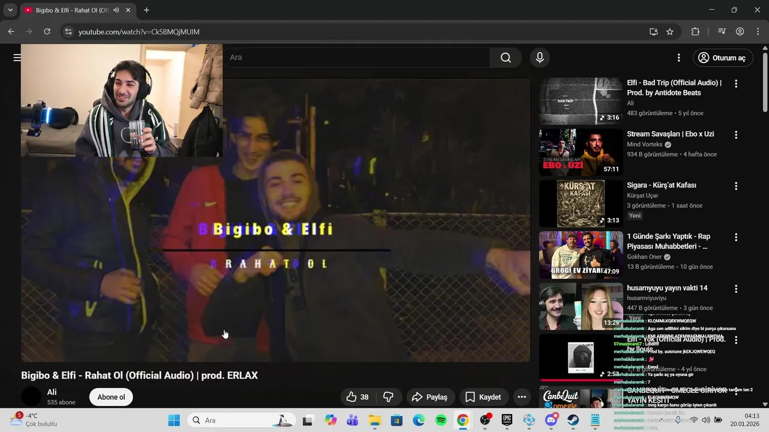The width and height of the screenshot is (769, 432).
Task: Launch Steam from the taskbar
Action: tap(573, 420)
